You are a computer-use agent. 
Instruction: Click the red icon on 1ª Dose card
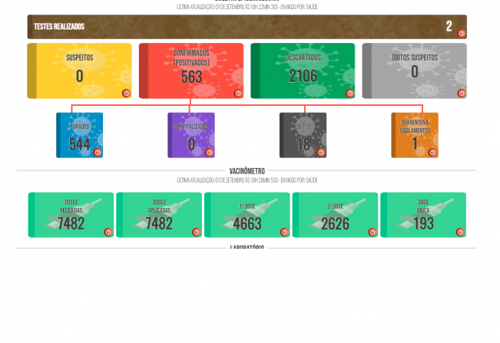tap(284, 232)
